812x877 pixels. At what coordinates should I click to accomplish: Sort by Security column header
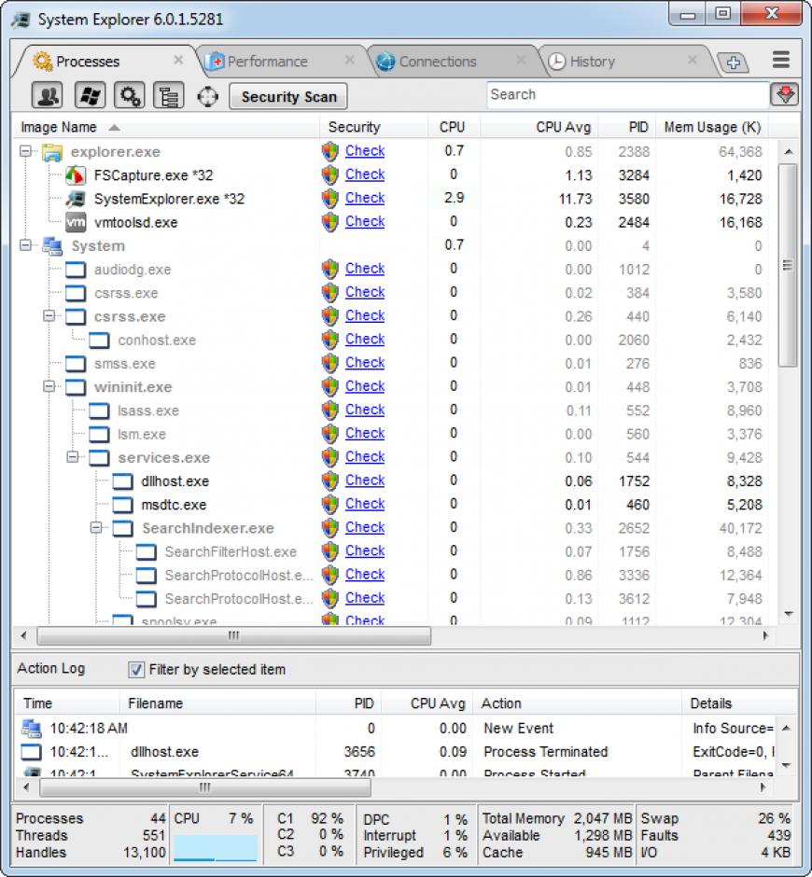click(374, 128)
